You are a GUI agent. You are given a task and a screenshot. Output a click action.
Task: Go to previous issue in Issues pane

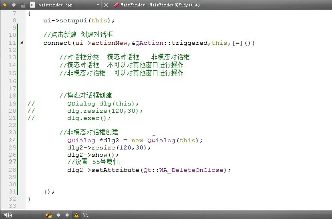pos(58,215)
